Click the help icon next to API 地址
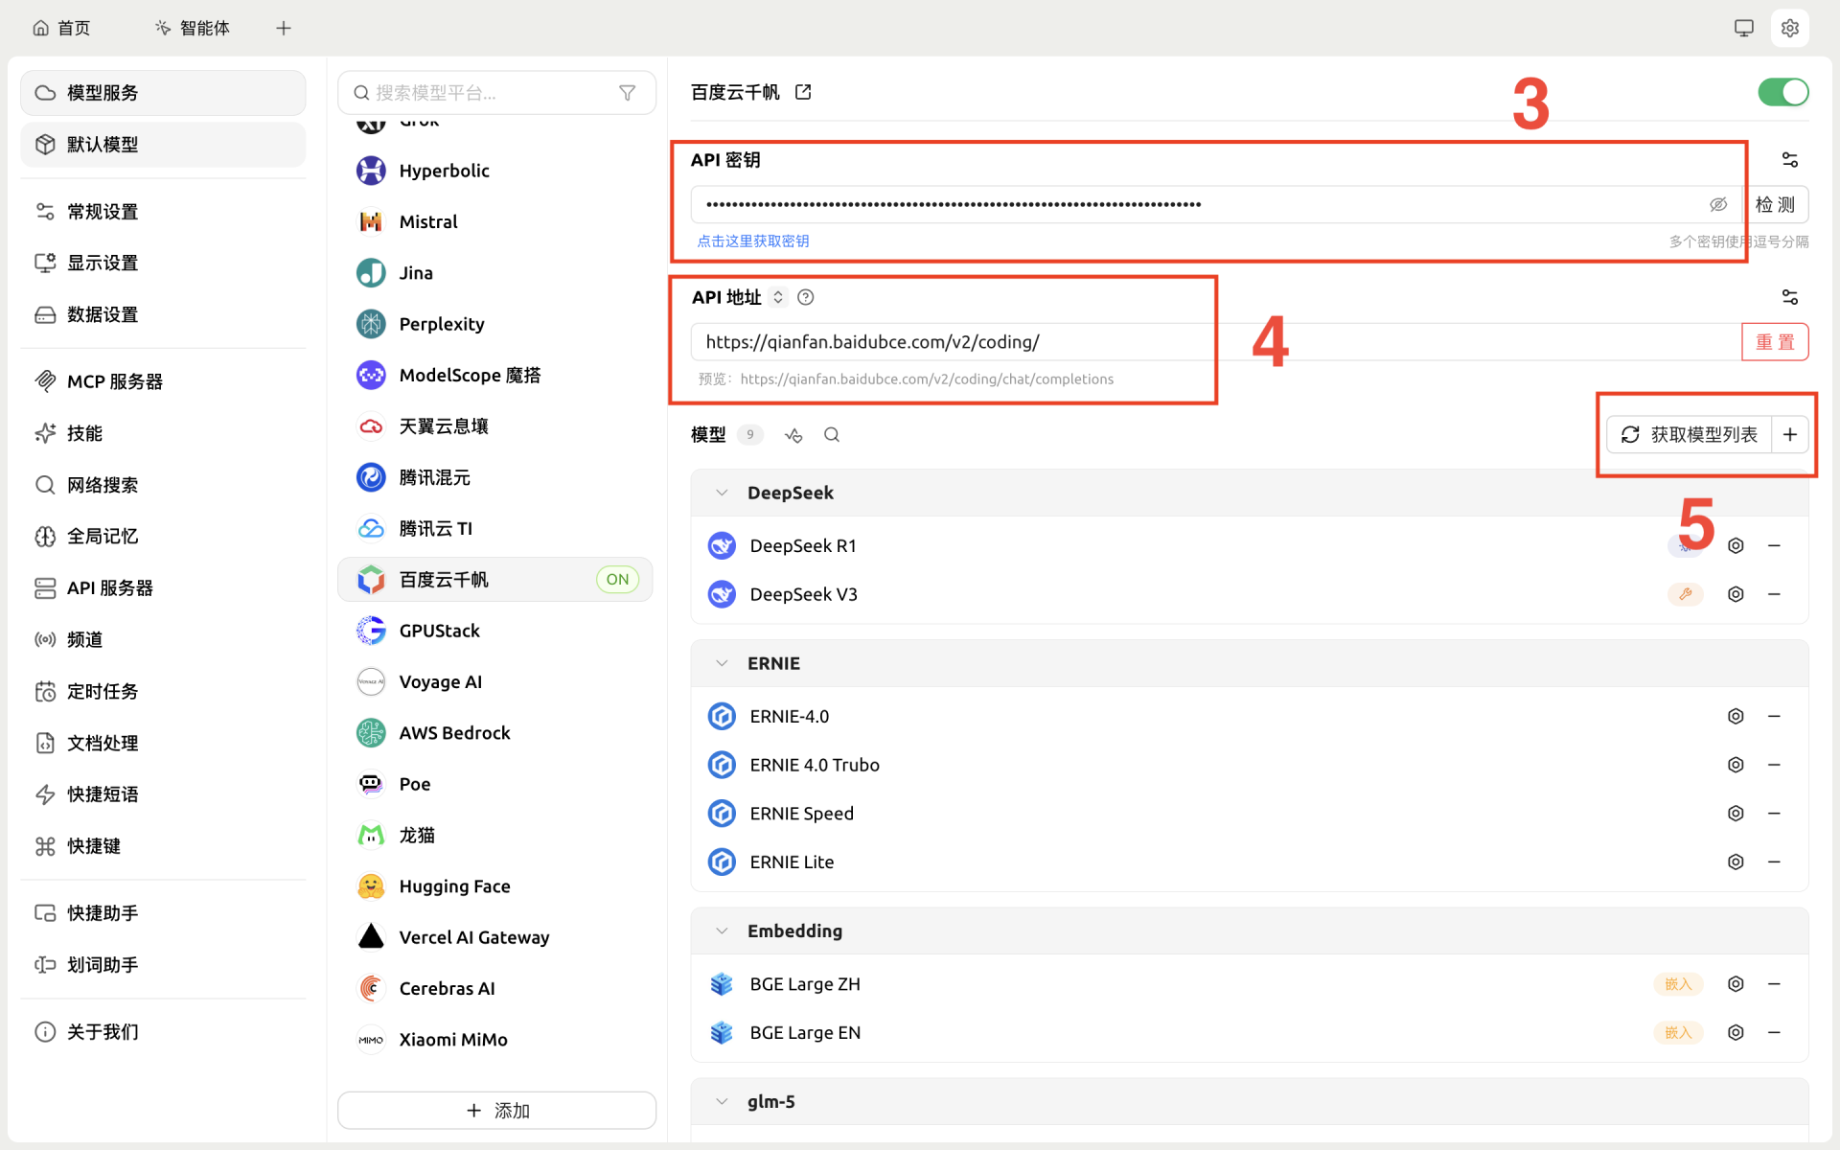1840x1150 pixels. 806,297
